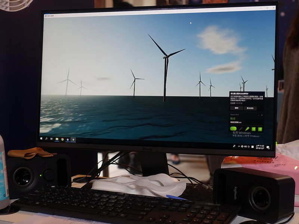Screen dimensions: 299x224
Task: Switch to the Steam app in the taskbar
Action: click(x=68, y=140)
